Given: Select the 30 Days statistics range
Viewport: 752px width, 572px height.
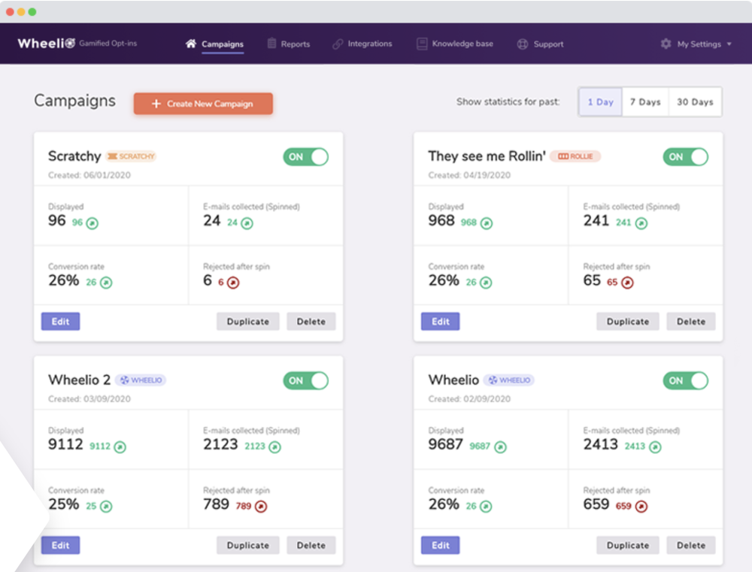Looking at the screenshot, I should click(x=695, y=102).
